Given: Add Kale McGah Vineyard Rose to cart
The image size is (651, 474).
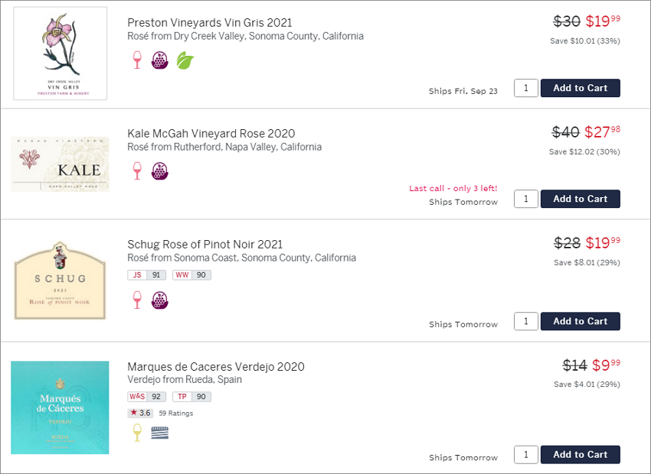Looking at the screenshot, I should point(580,199).
